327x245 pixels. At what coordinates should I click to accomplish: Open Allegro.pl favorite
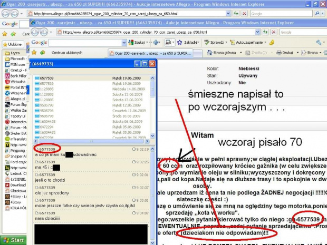[15, 99]
